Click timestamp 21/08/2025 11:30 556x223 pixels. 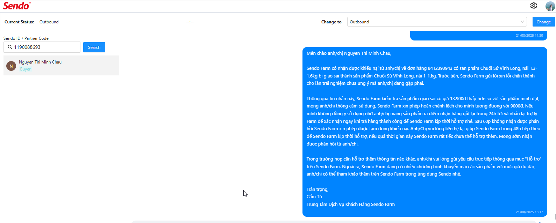pyautogui.click(x=529, y=35)
